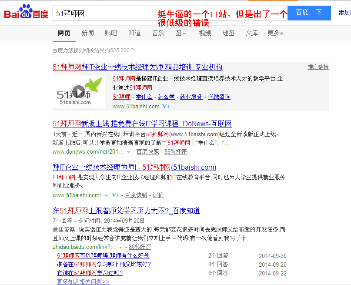Click the 推广链接 label

coord(318,67)
